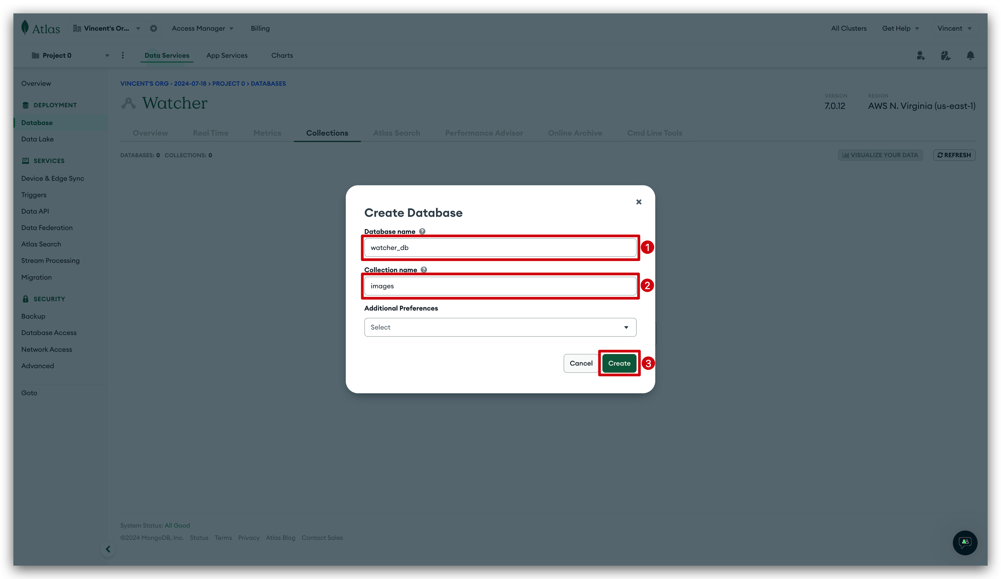Open project activity feed icon

[945, 56]
